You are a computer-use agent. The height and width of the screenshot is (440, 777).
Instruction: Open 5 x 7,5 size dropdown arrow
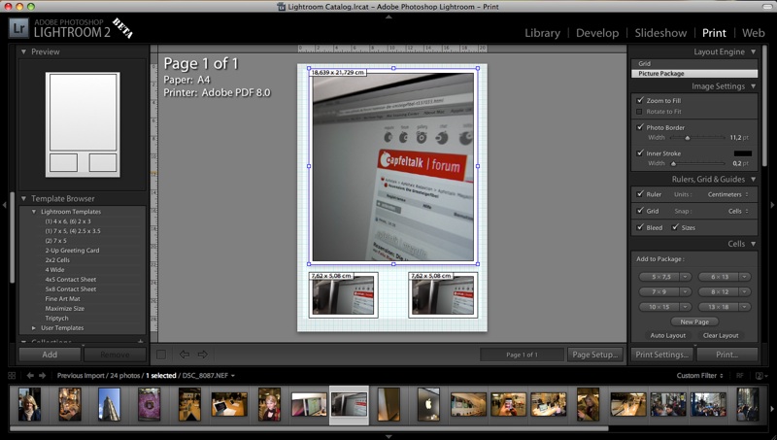(686, 277)
